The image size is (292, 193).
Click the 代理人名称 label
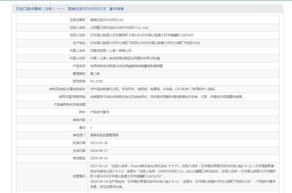pyautogui.click(x=77, y=51)
